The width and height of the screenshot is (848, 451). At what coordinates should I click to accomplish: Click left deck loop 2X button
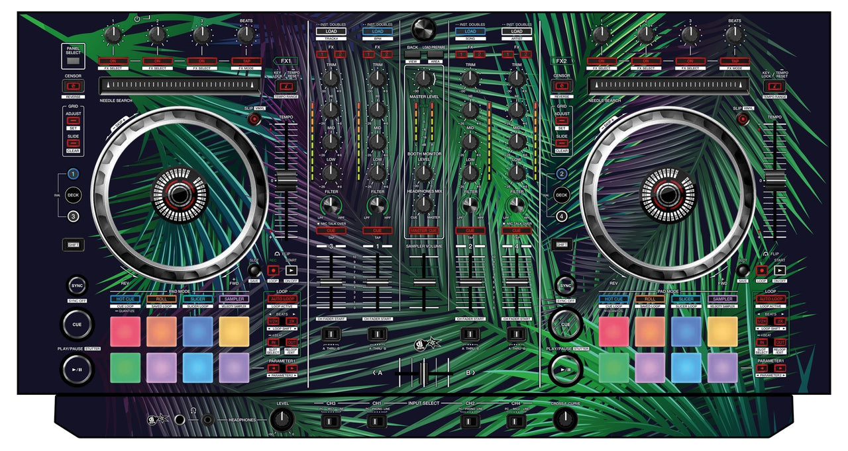(292, 321)
